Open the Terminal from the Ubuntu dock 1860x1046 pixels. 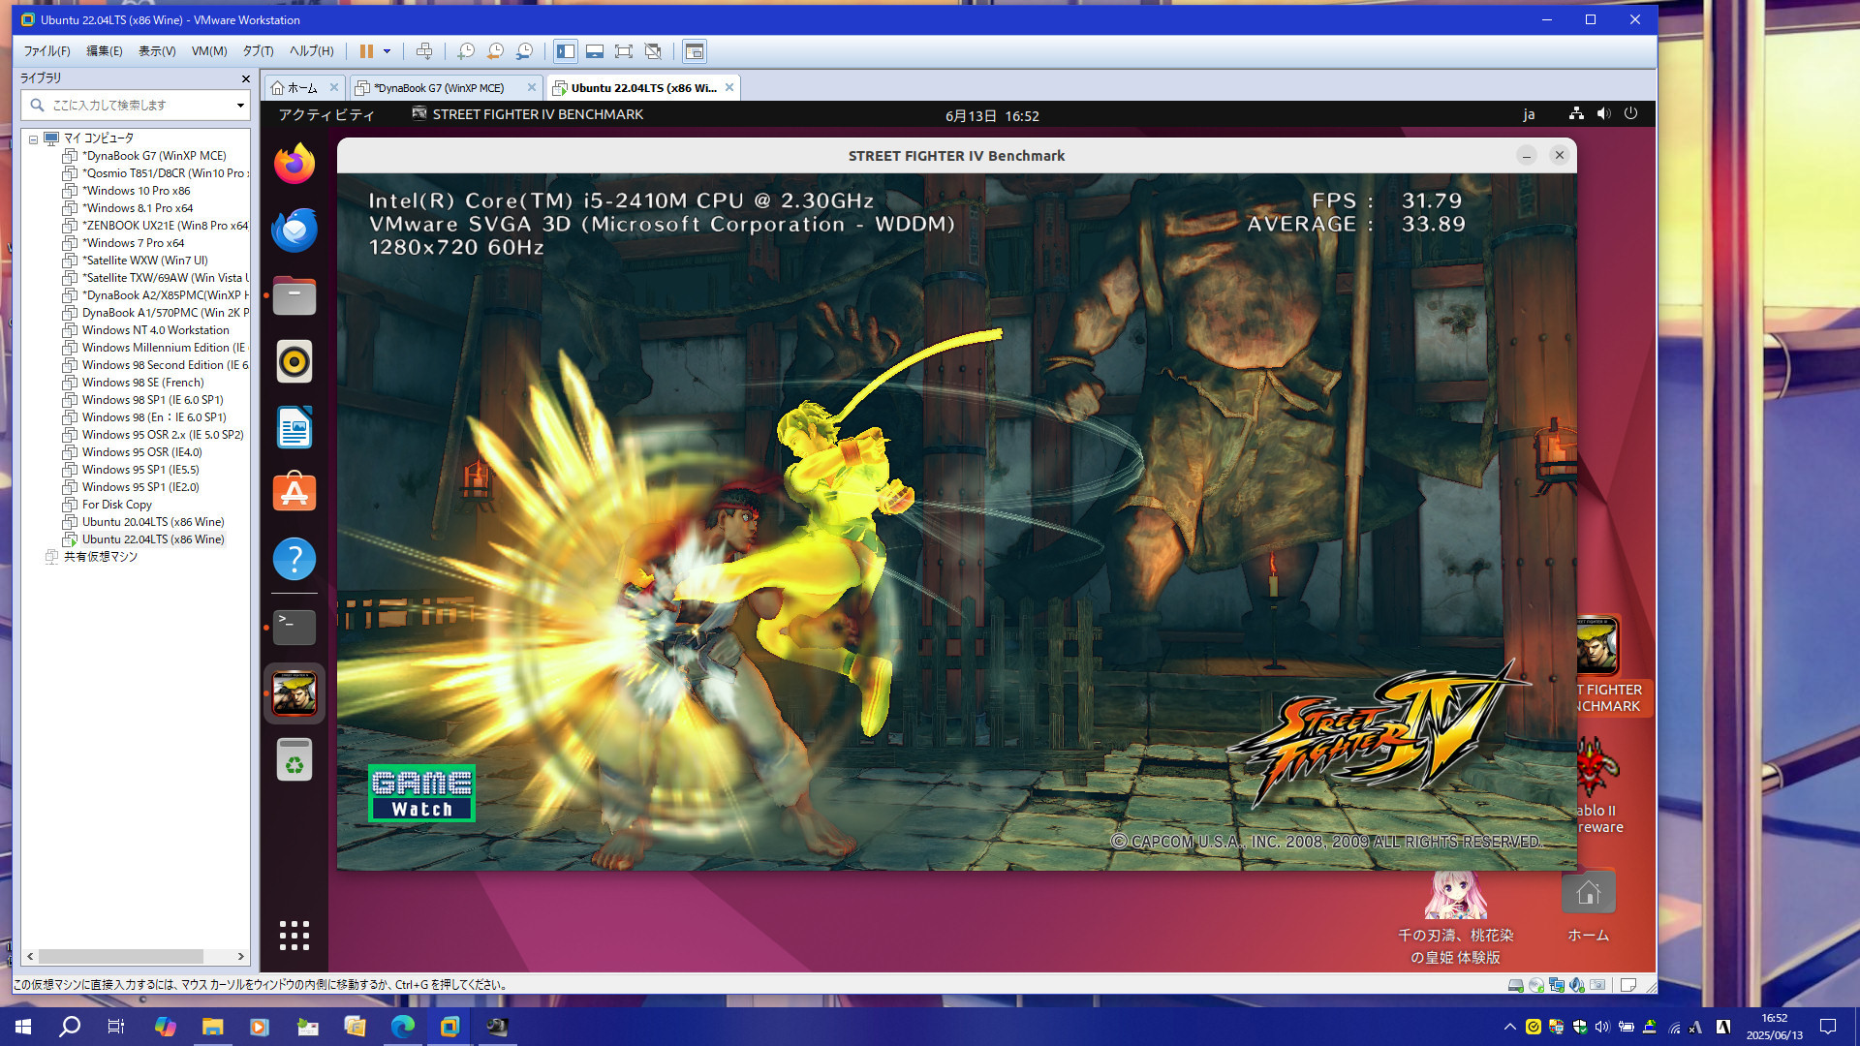(x=294, y=628)
